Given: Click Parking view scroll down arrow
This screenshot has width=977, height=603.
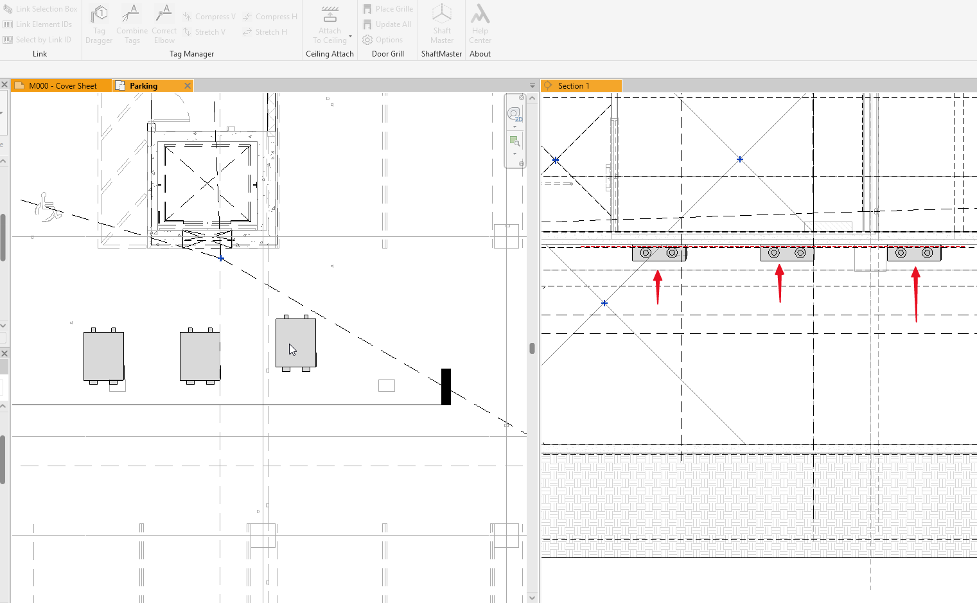Looking at the screenshot, I should [x=532, y=598].
